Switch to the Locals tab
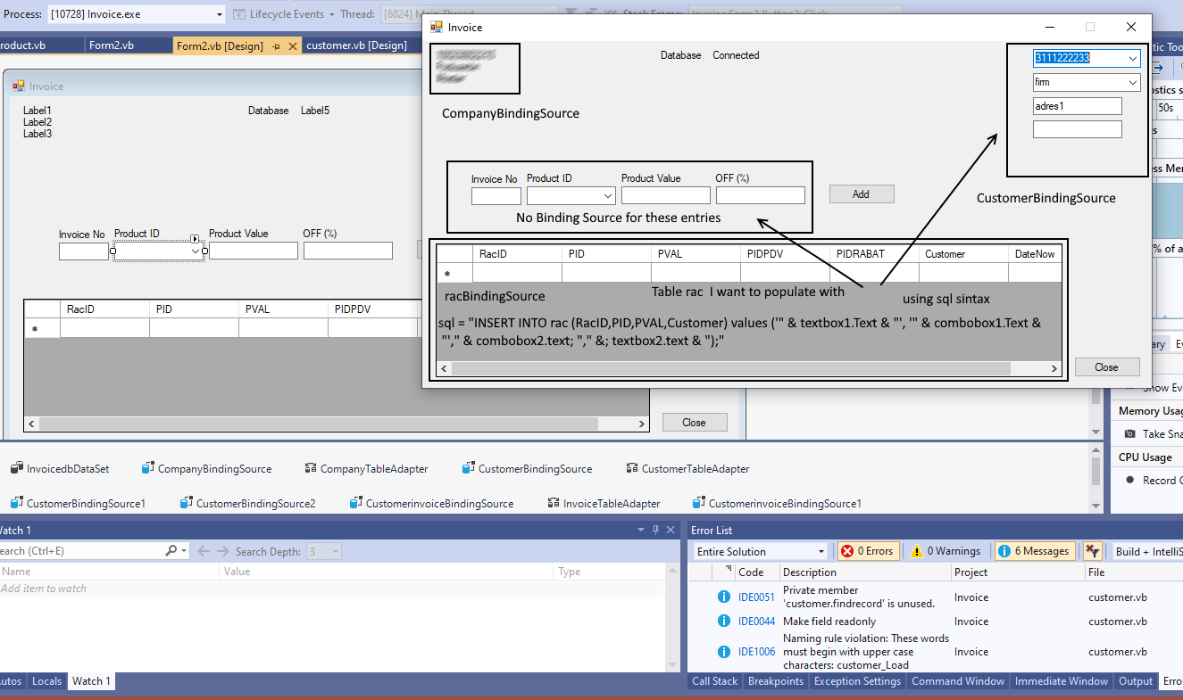Viewport: 1183px width, 700px height. click(47, 681)
